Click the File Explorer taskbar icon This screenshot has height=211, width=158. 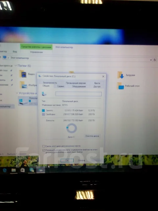coord(13,170)
